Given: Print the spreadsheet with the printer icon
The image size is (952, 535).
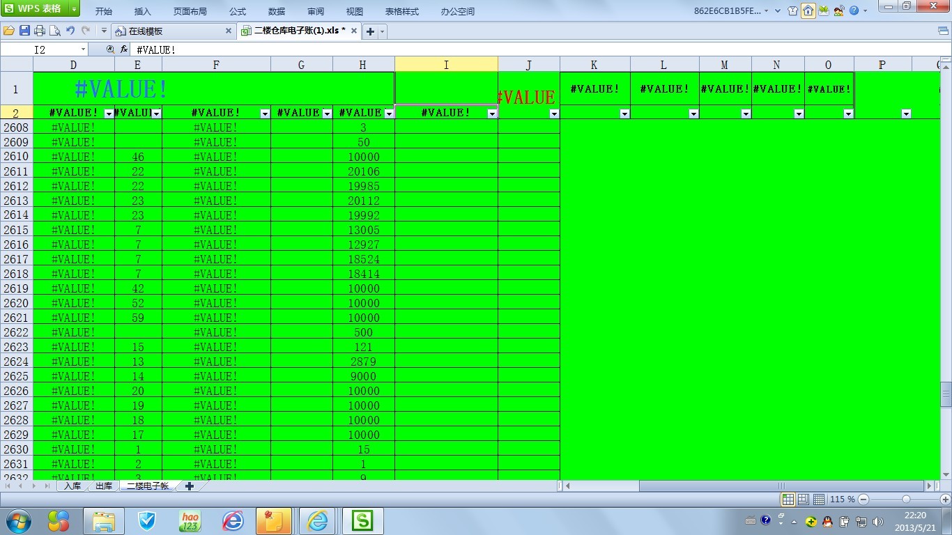Looking at the screenshot, I should (x=40, y=31).
